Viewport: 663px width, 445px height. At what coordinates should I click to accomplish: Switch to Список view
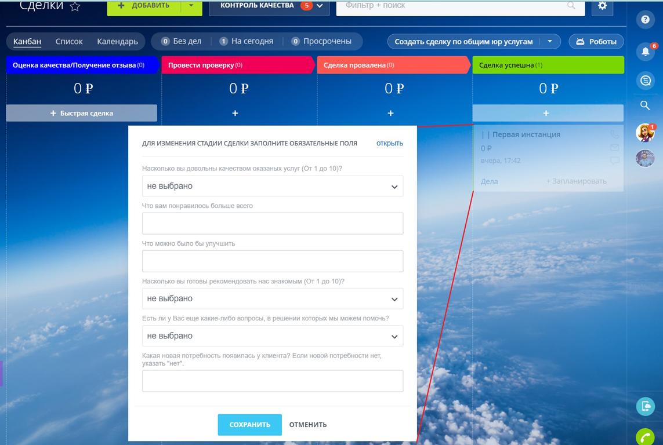pyautogui.click(x=69, y=41)
